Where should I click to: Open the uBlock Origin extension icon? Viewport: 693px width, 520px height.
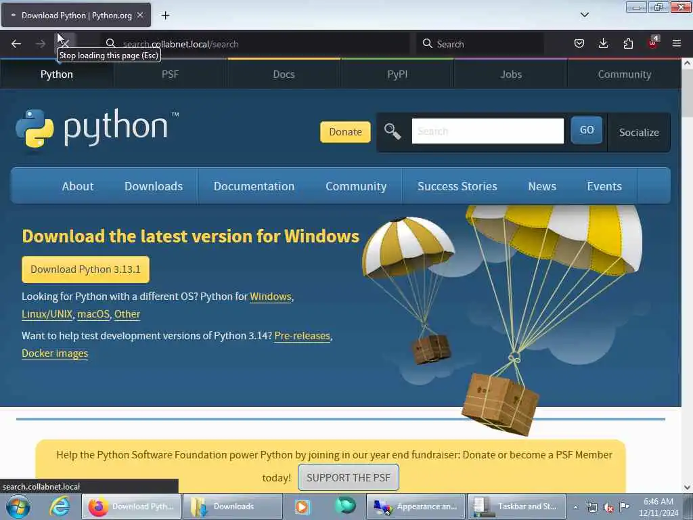(653, 43)
